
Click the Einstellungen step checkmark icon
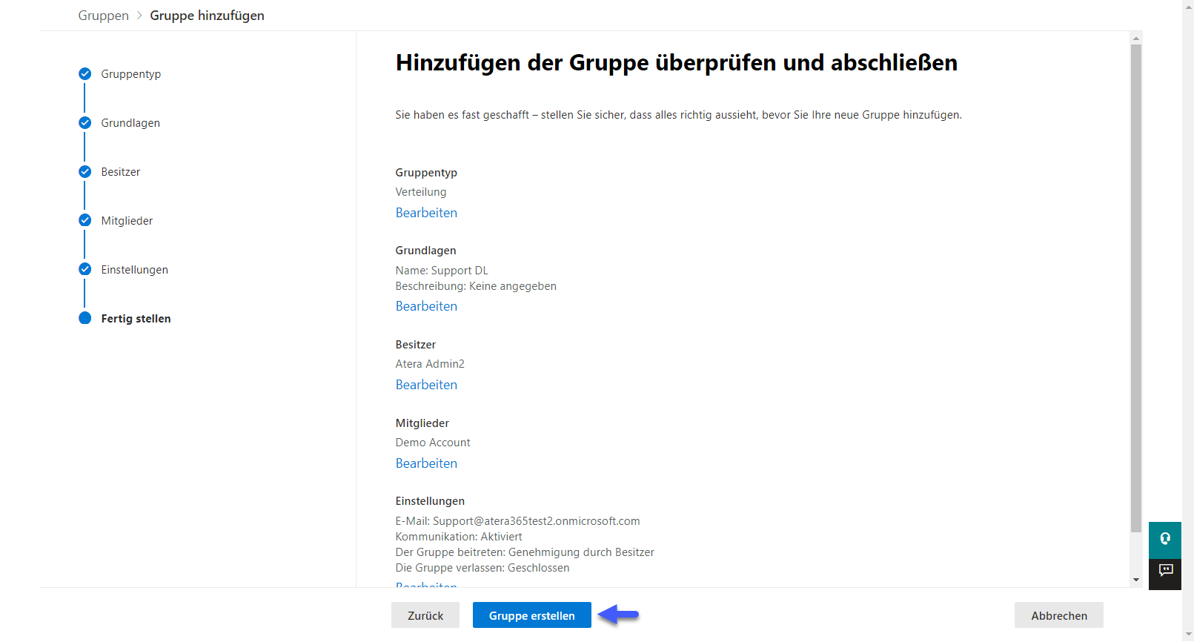click(x=85, y=269)
